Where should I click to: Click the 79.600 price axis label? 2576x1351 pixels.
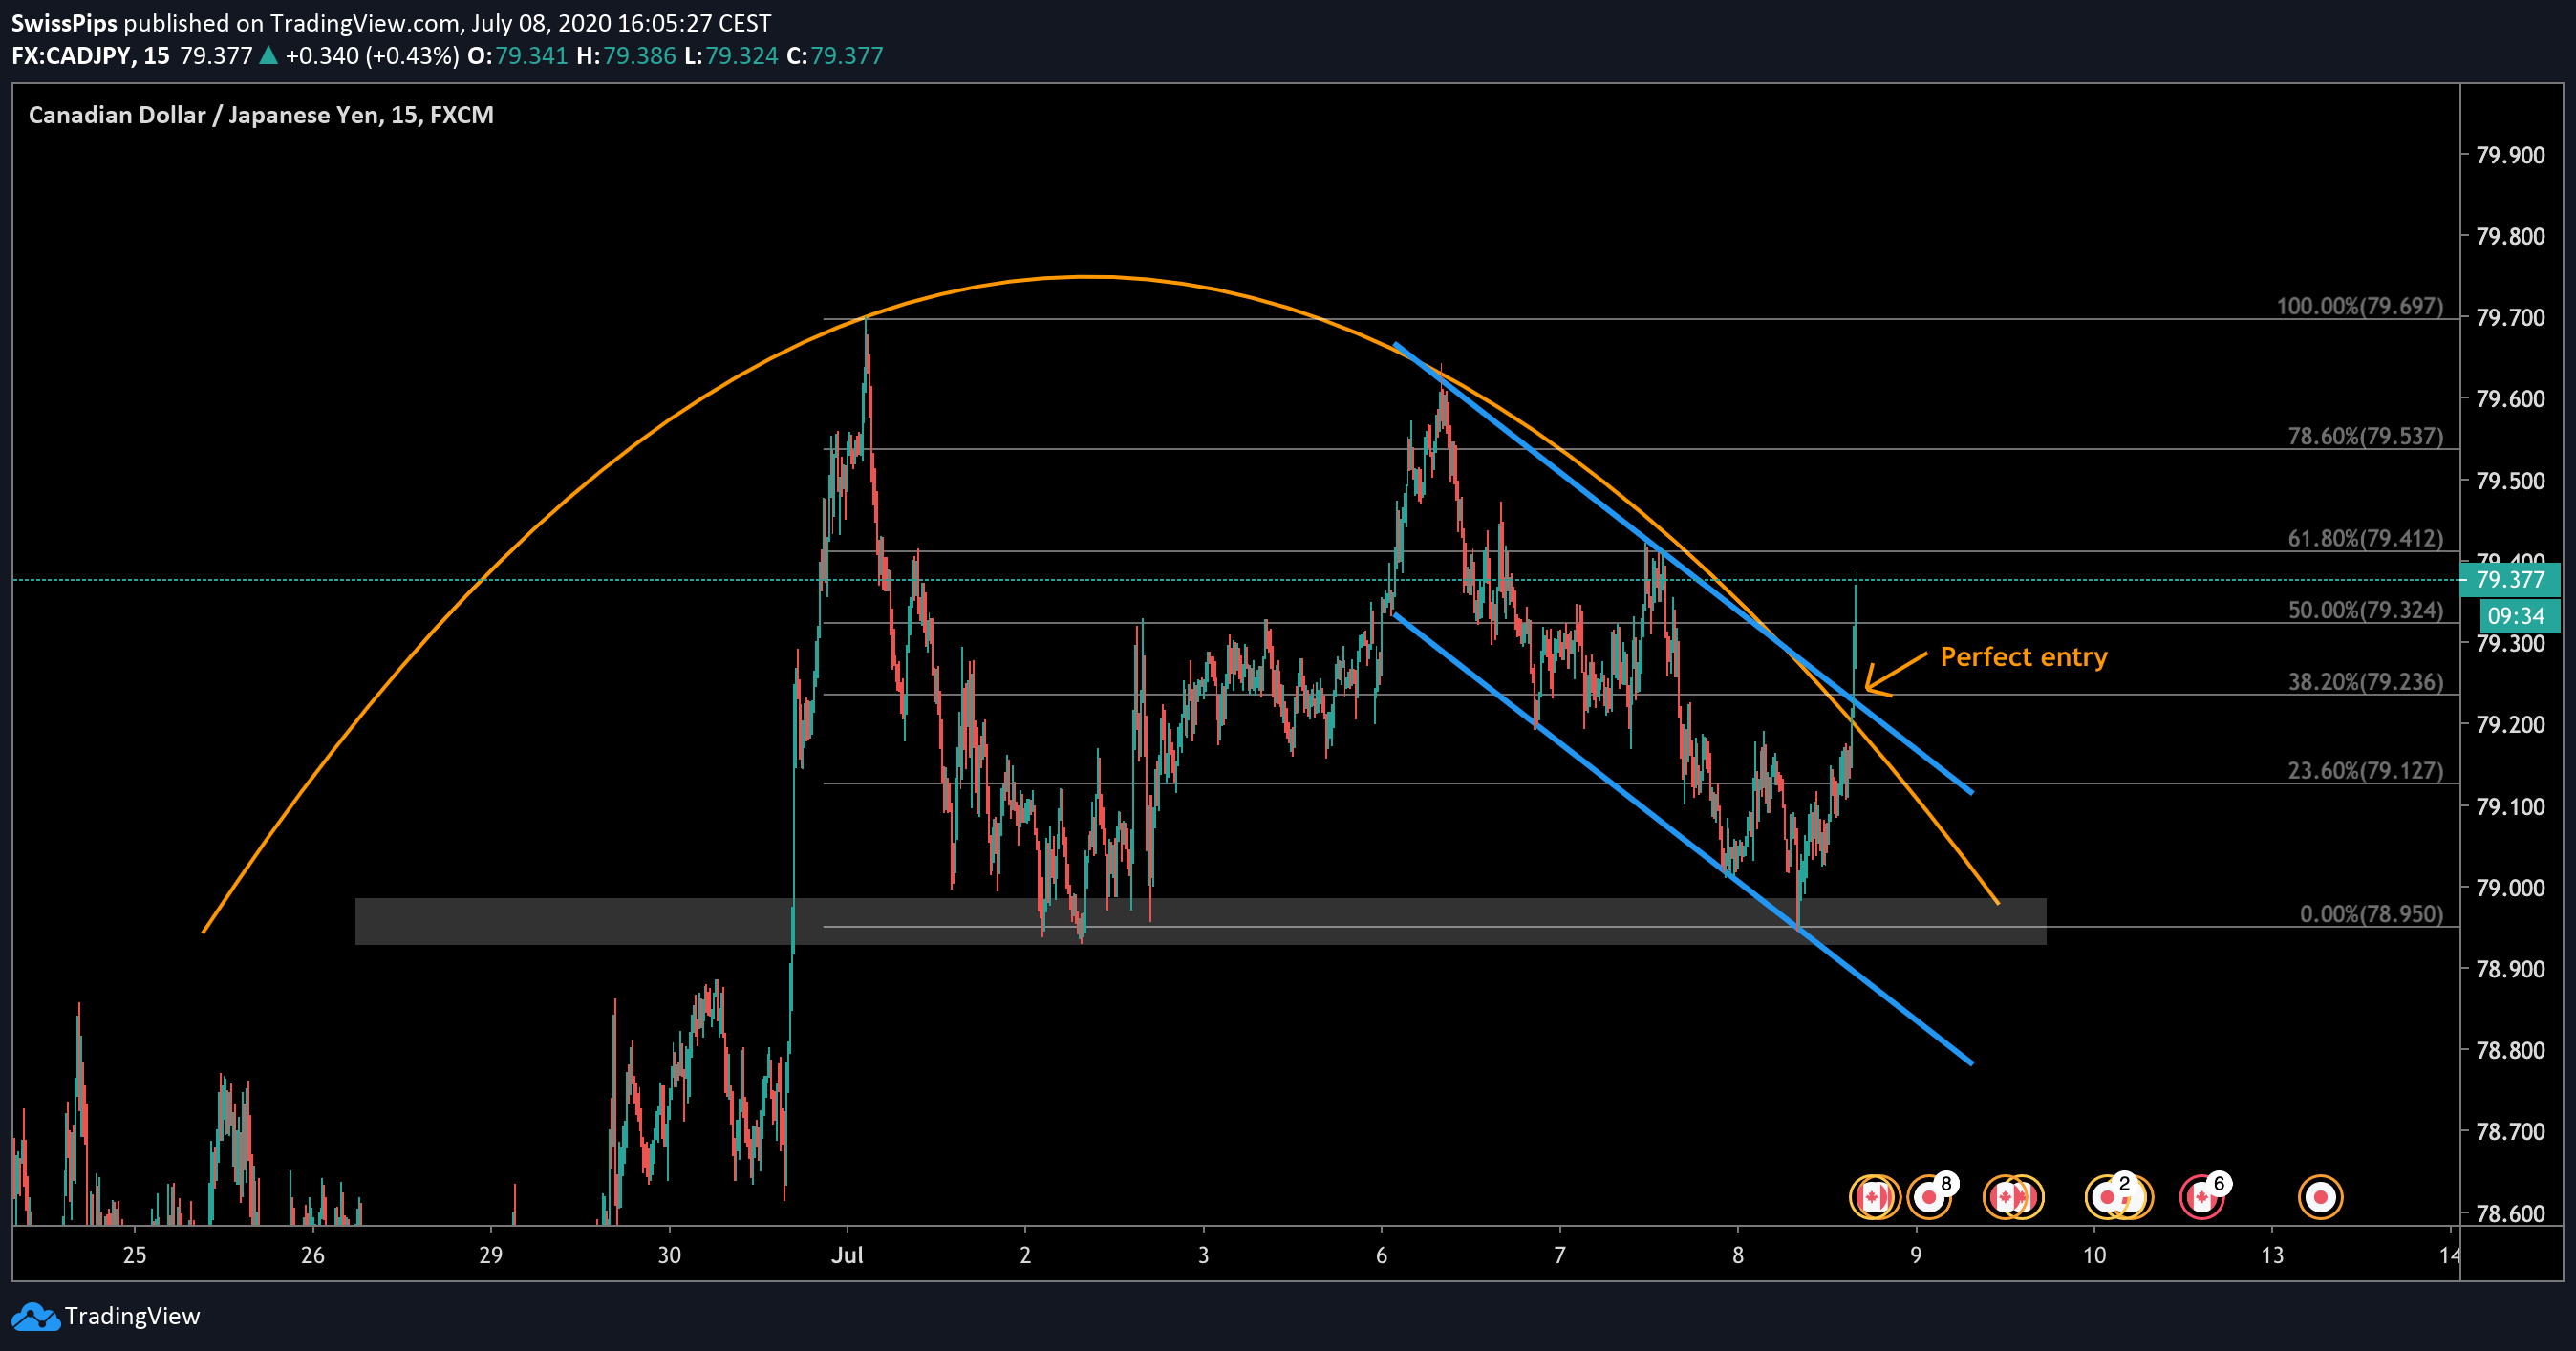[2510, 399]
